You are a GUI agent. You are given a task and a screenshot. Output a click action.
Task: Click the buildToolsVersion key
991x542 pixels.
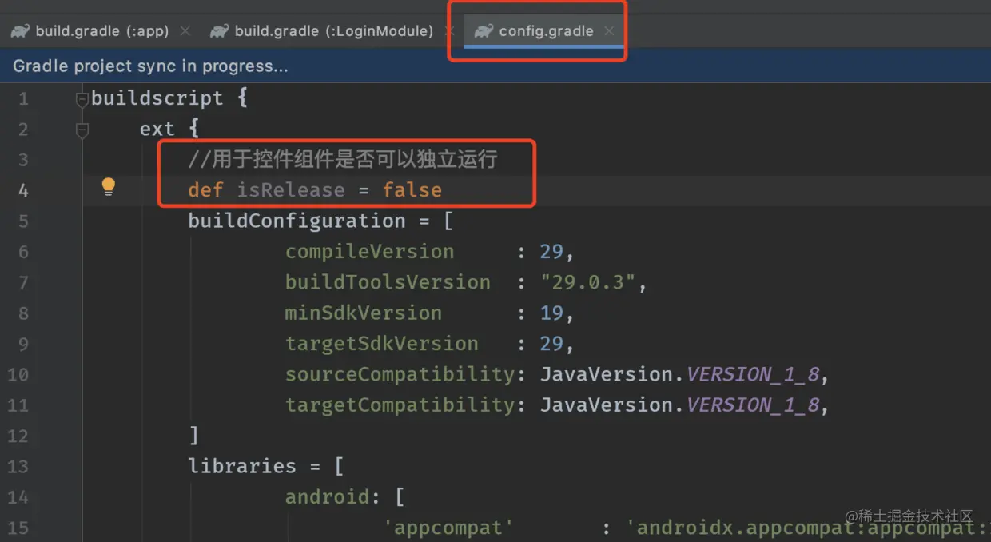[x=388, y=282]
